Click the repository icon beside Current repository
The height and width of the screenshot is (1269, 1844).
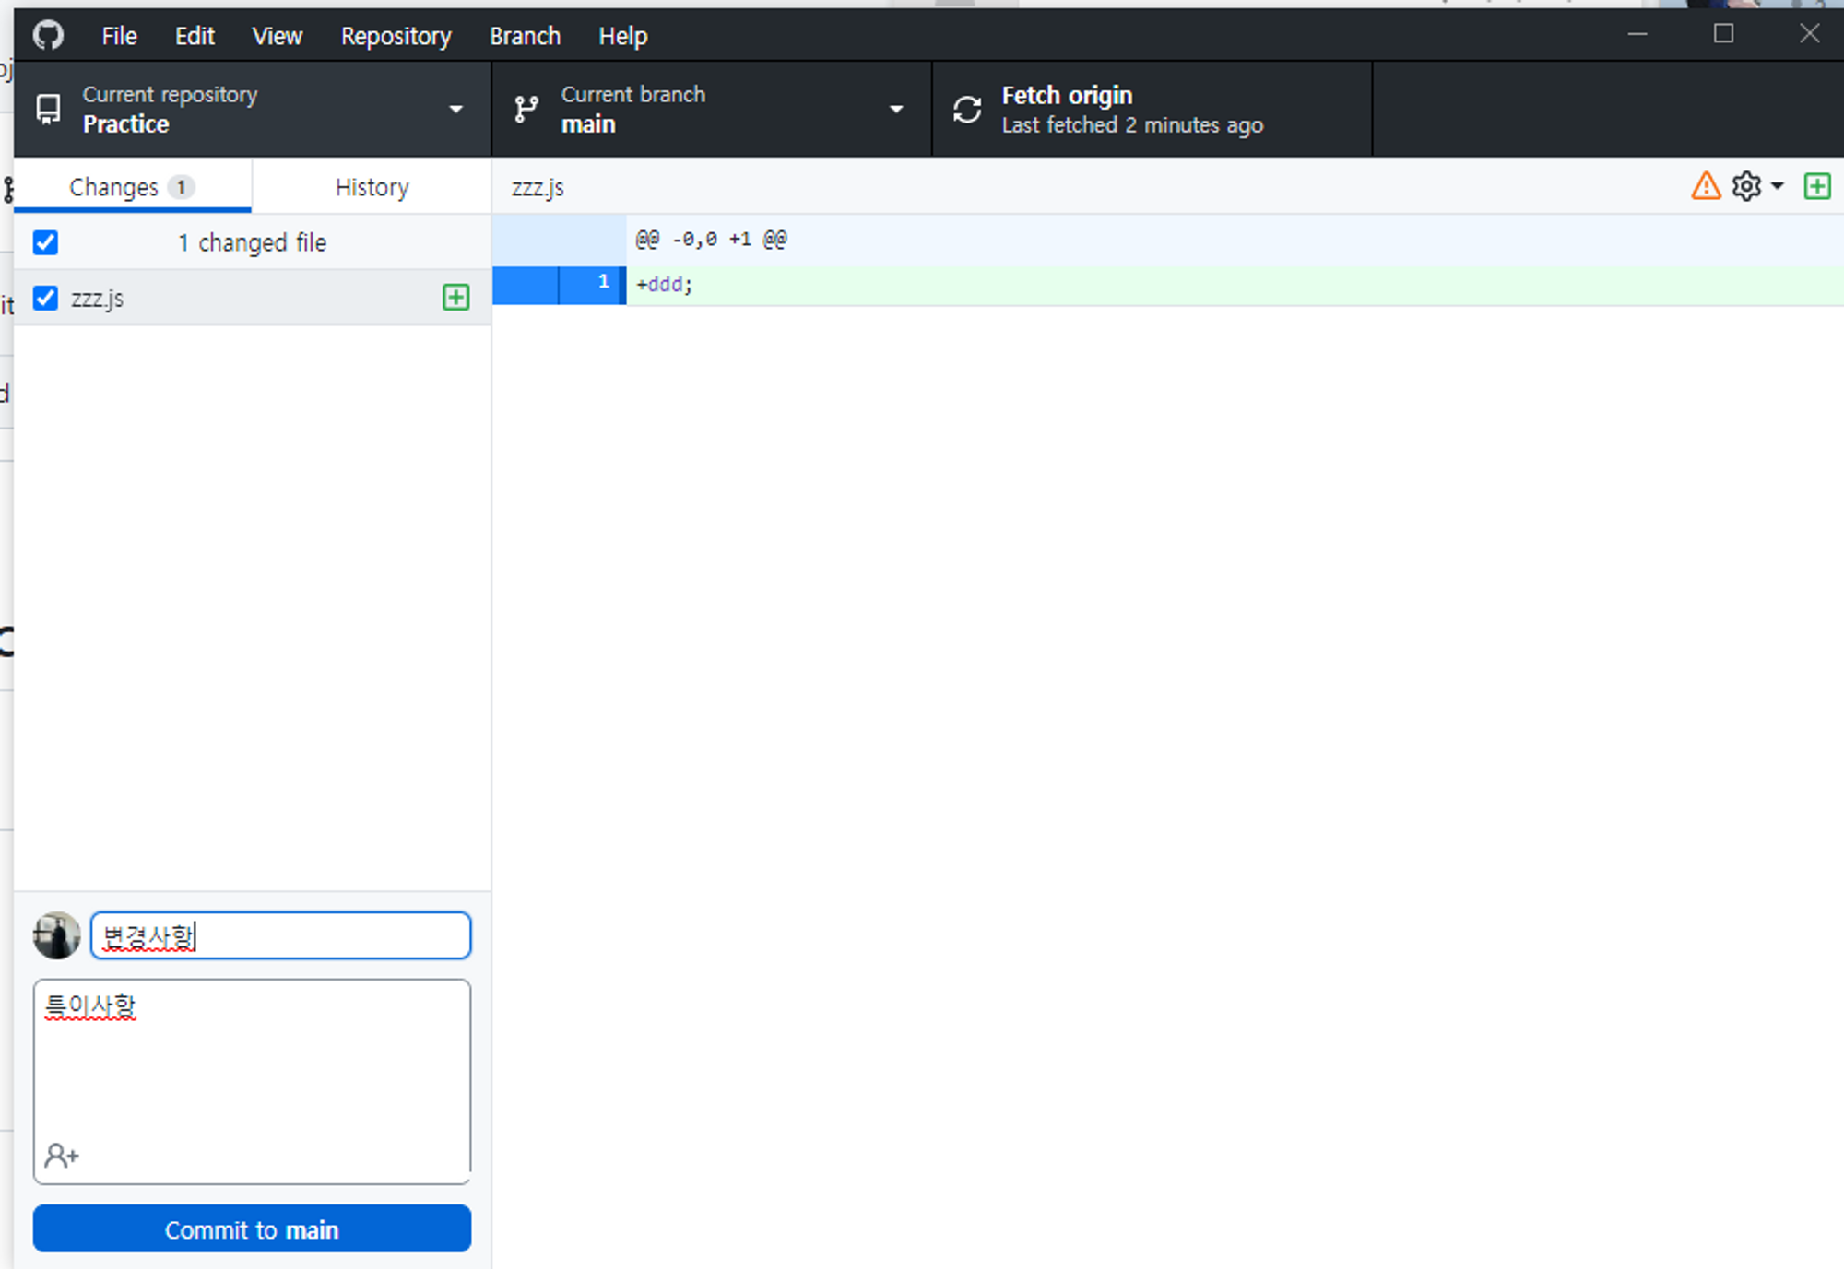[48, 110]
